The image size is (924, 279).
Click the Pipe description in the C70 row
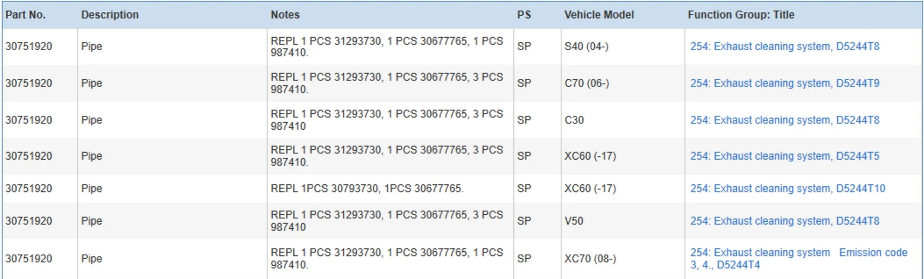[x=91, y=83]
